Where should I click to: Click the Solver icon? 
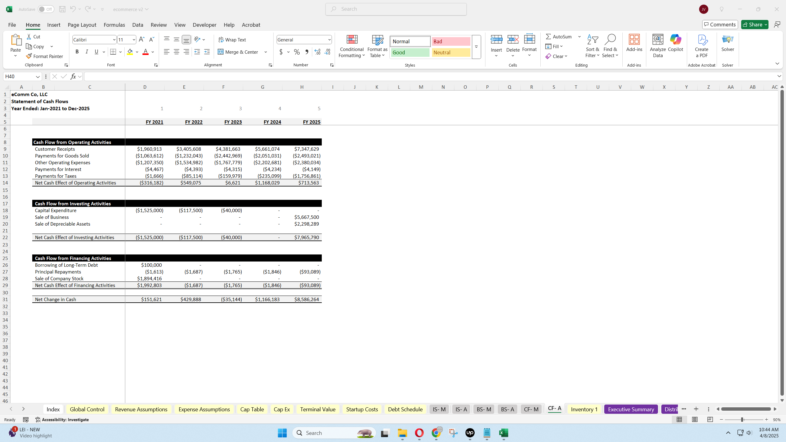(727, 40)
